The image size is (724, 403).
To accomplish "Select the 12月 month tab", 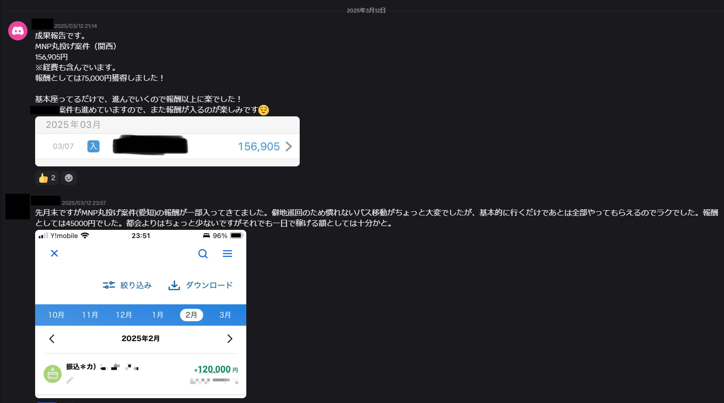I will pyautogui.click(x=124, y=315).
